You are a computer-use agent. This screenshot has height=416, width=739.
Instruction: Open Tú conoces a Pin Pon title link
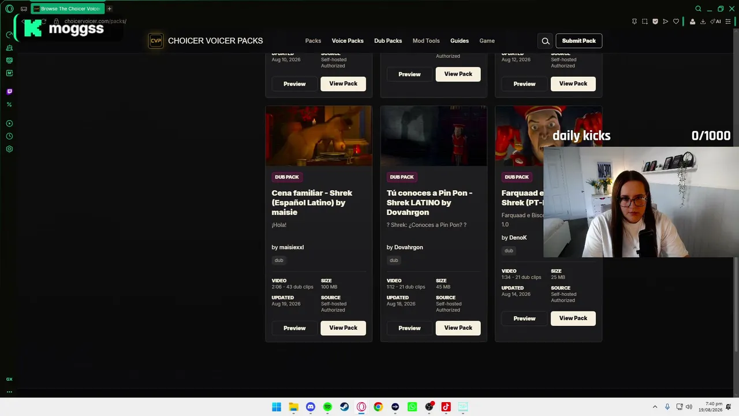tap(430, 202)
